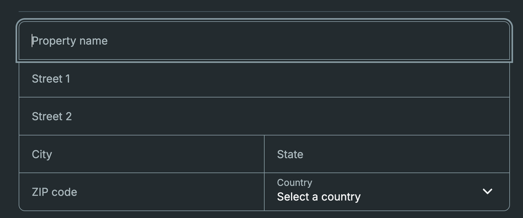Focus the State input field

click(x=386, y=154)
